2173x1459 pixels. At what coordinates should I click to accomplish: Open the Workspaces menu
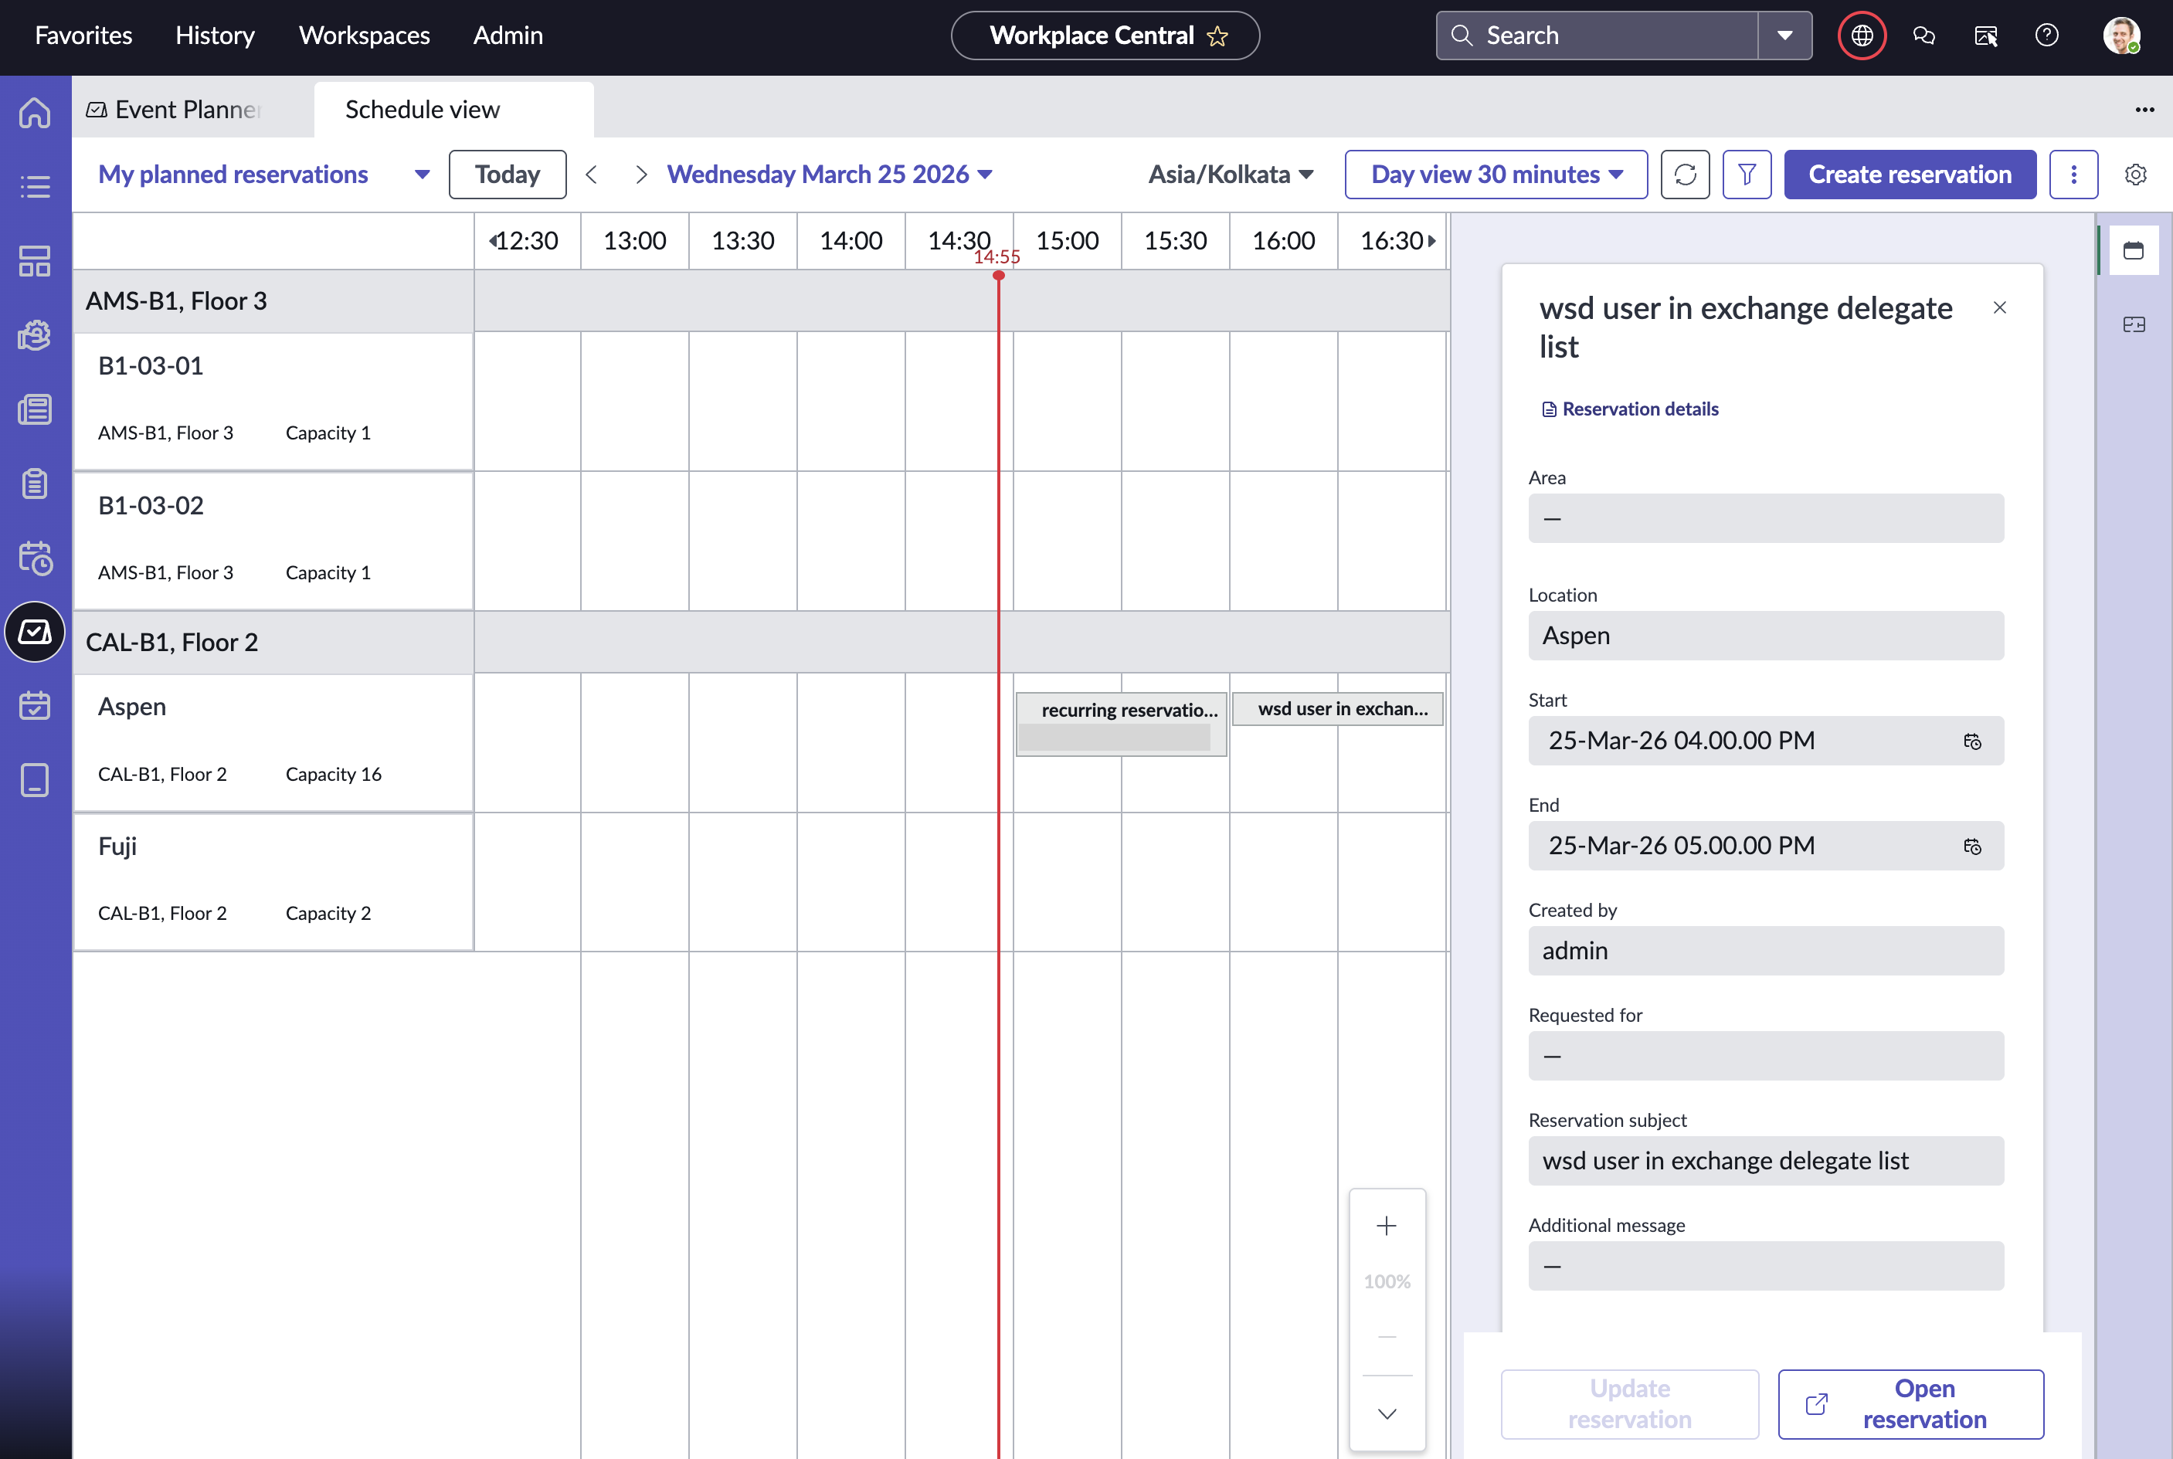tap(364, 36)
